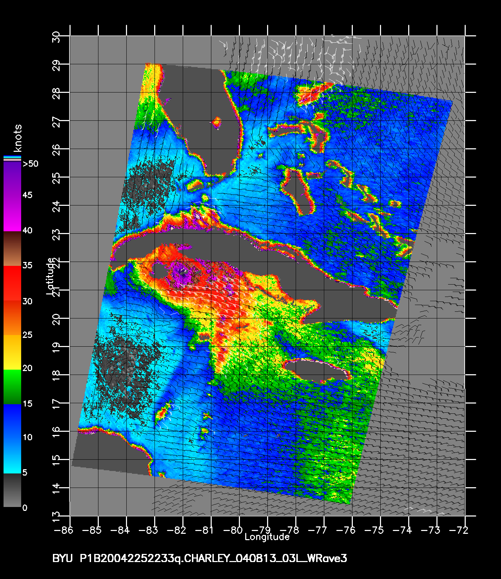This screenshot has height=579, width=501.
Task: Click the '14' latitude tick label
Action: click(x=56, y=488)
